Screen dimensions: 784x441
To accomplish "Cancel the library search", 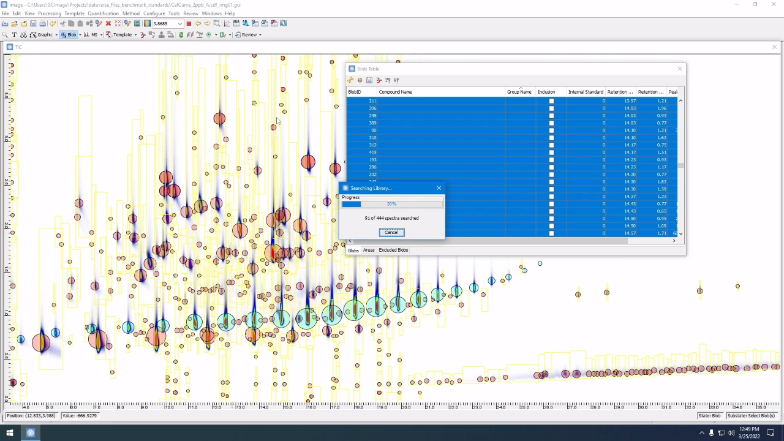I will [391, 232].
